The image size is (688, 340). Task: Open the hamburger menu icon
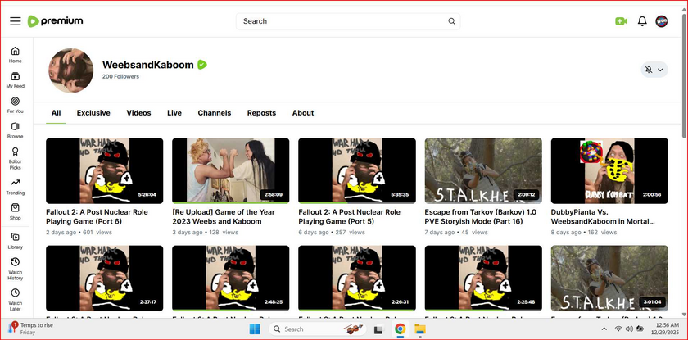click(x=16, y=21)
